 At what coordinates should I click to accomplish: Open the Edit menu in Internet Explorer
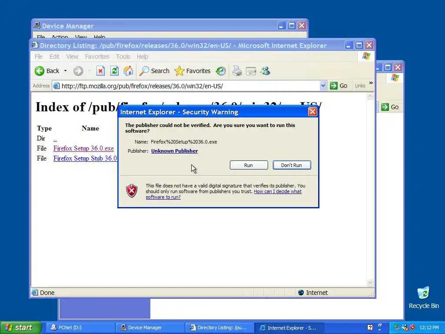pyautogui.click(x=54, y=57)
